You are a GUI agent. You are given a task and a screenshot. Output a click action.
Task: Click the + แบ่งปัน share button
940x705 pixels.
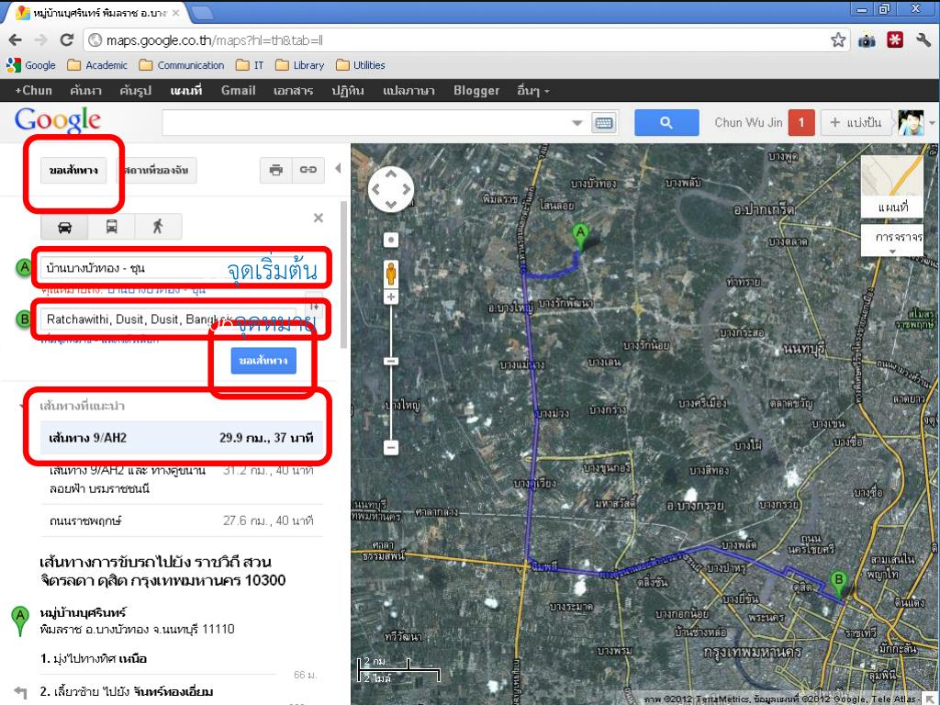[x=856, y=122]
